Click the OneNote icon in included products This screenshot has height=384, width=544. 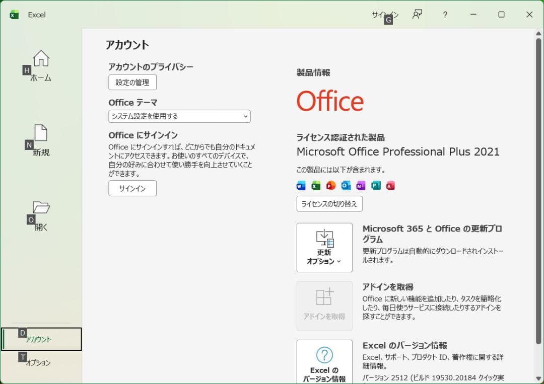click(x=361, y=185)
